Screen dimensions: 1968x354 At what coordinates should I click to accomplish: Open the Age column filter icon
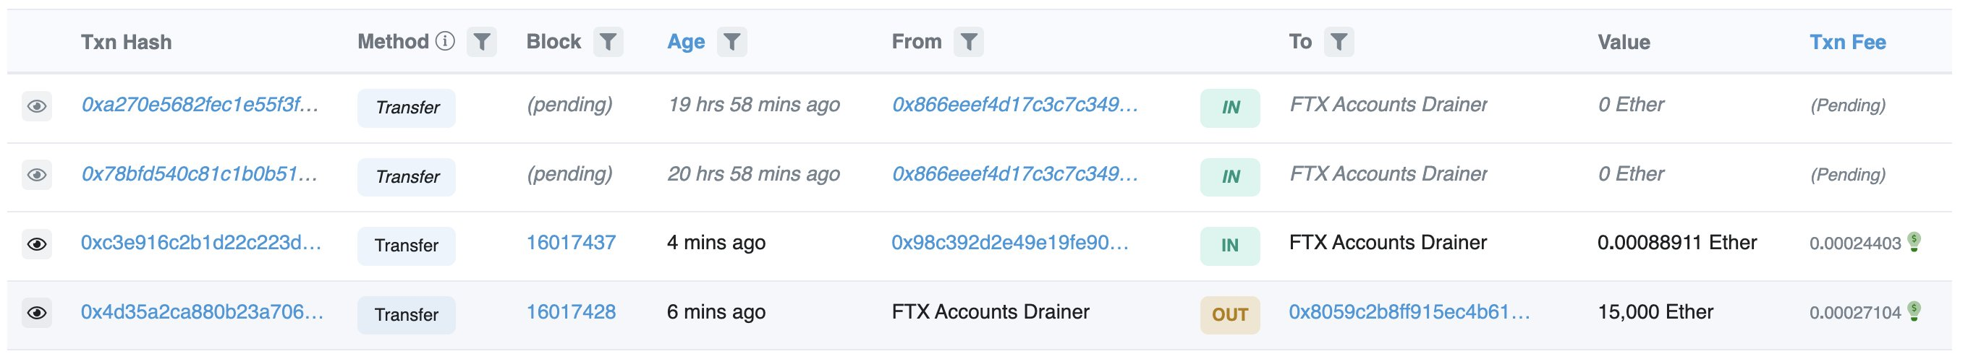point(732,42)
